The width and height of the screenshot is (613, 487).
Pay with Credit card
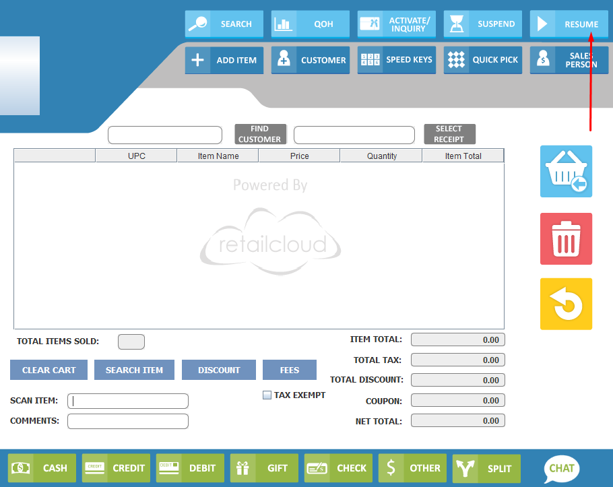click(x=116, y=468)
